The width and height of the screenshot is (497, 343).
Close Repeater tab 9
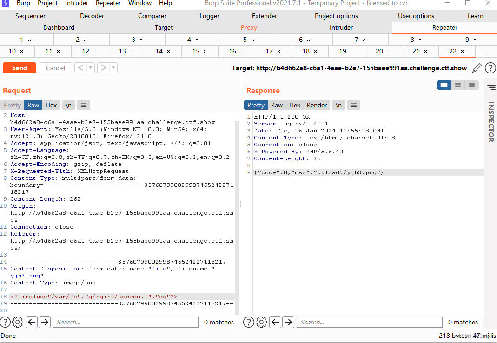(475, 40)
